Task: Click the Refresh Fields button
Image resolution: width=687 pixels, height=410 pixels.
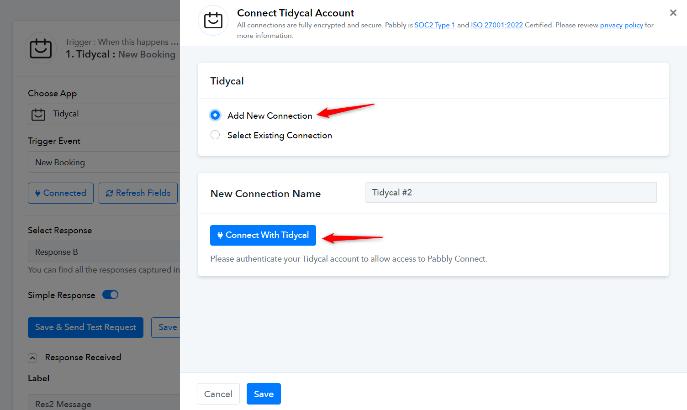Action: pos(138,193)
